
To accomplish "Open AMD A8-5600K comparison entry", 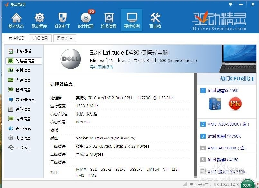I will [227, 148].
